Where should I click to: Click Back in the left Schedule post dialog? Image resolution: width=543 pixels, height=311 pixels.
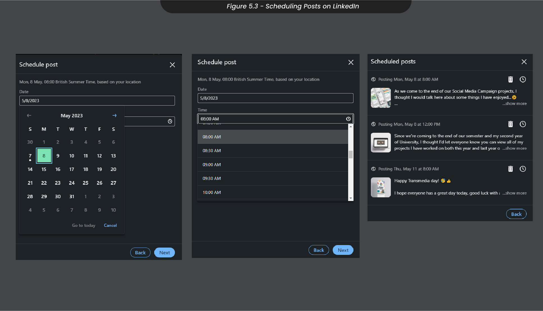140,253
